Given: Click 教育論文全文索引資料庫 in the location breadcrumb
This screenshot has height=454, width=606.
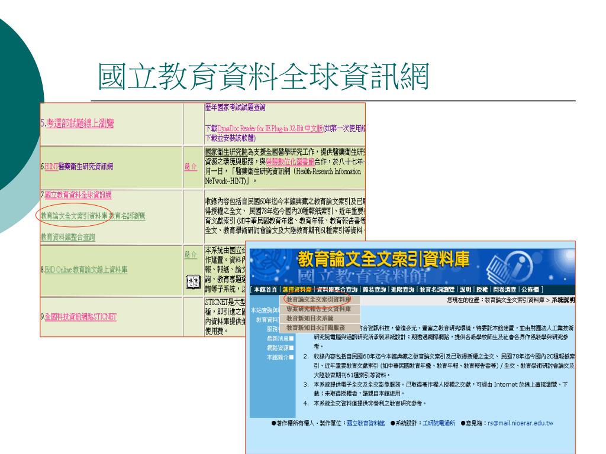Looking at the screenshot, I should (515, 300).
